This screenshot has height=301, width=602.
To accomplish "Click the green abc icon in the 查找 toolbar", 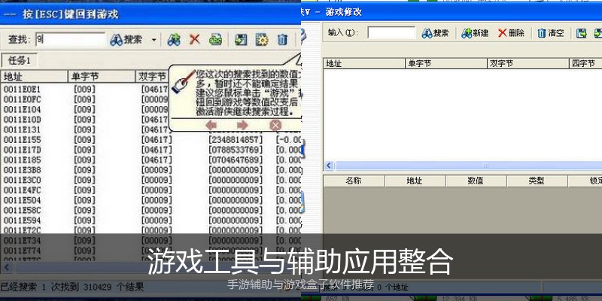I will click(x=215, y=40).
